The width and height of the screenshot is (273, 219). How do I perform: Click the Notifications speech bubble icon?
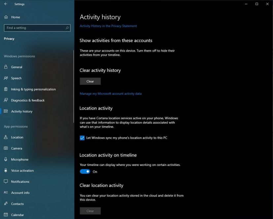click(x=6, y=181)
